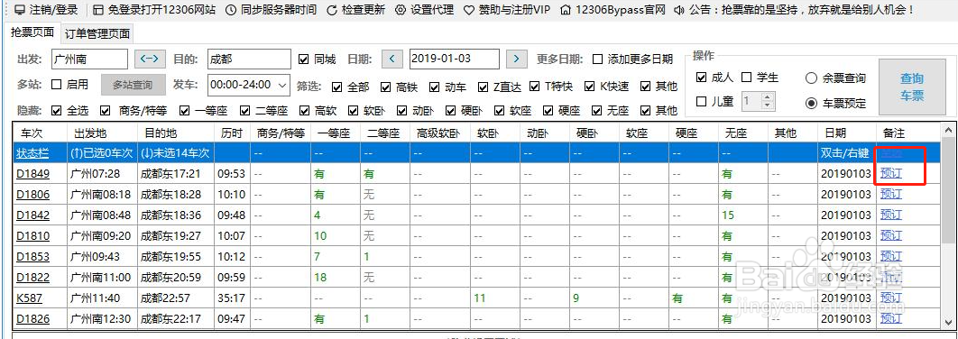Open 12306Bypass官网 home item
The image size is (958, 339).
tap(613, 10)
